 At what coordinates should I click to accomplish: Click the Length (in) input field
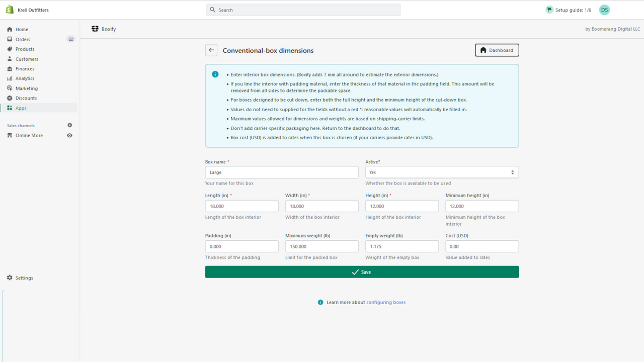[242, 206]
